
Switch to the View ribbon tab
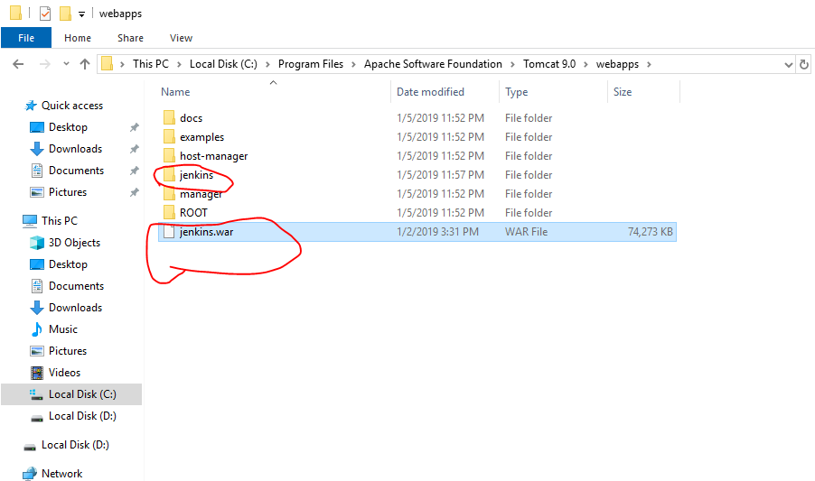tap(181, 38)
